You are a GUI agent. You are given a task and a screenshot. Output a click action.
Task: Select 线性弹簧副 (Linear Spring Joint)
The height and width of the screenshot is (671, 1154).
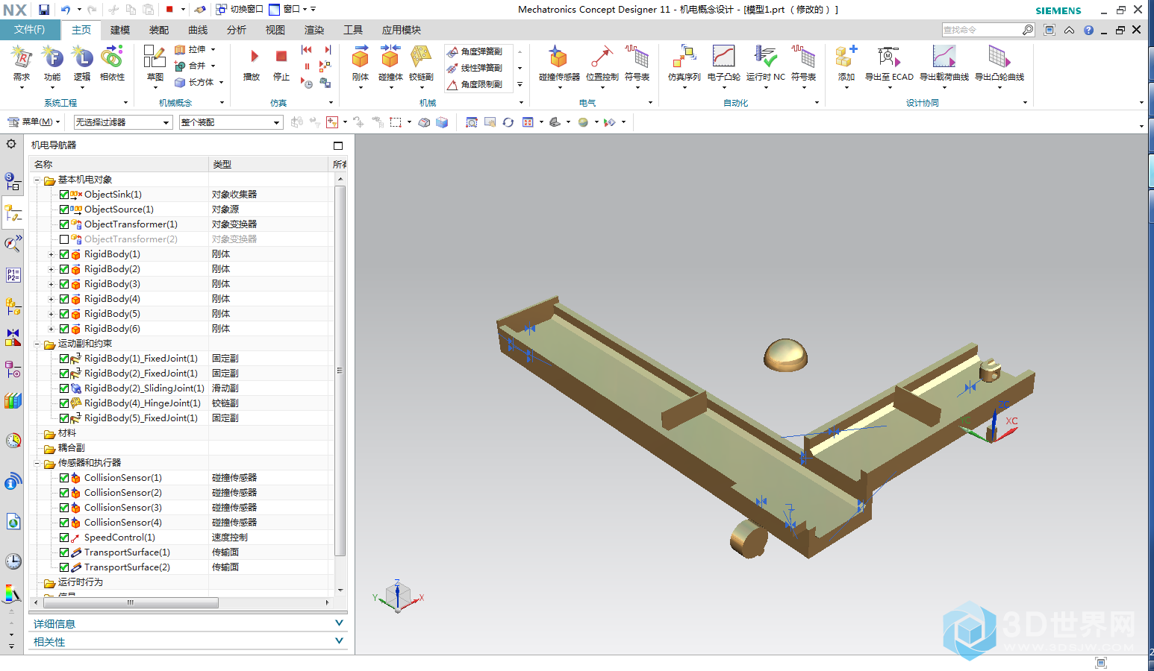pyautogui.click(x=475, y=68)
